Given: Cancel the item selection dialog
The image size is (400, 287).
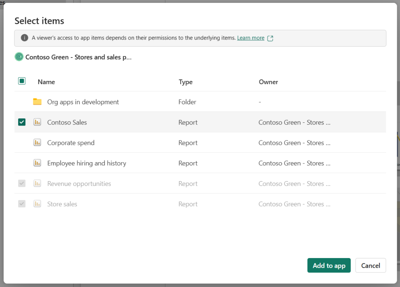Looking at the screenshot, I should coord(370,265).
